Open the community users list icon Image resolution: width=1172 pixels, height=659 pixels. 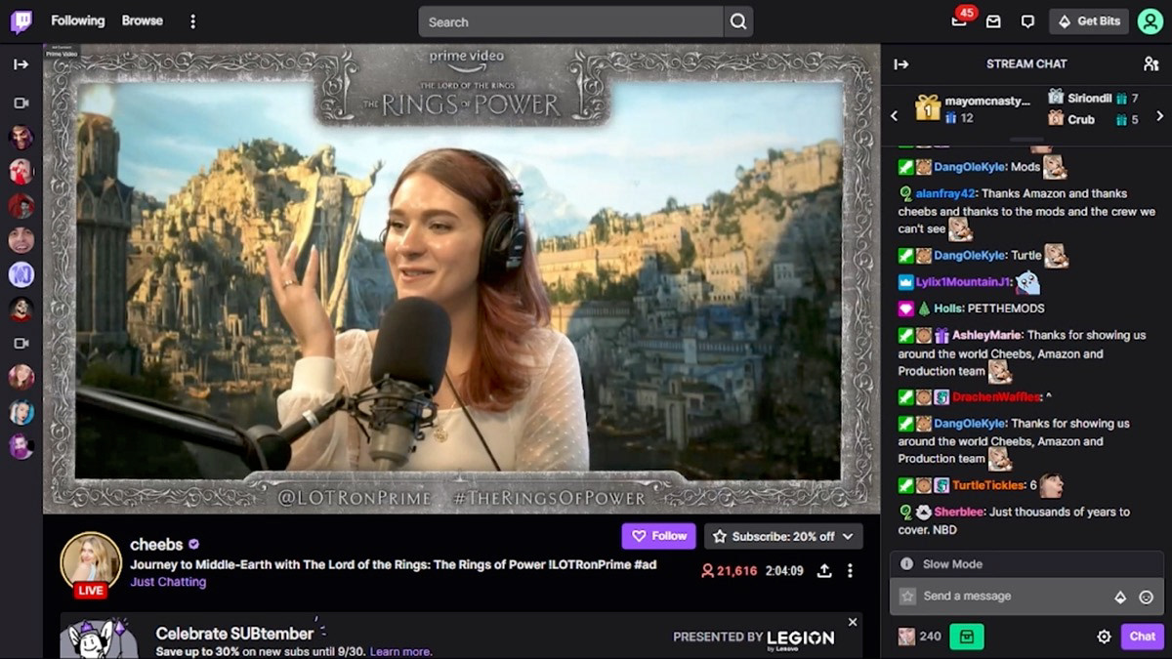coord(1151,63)
